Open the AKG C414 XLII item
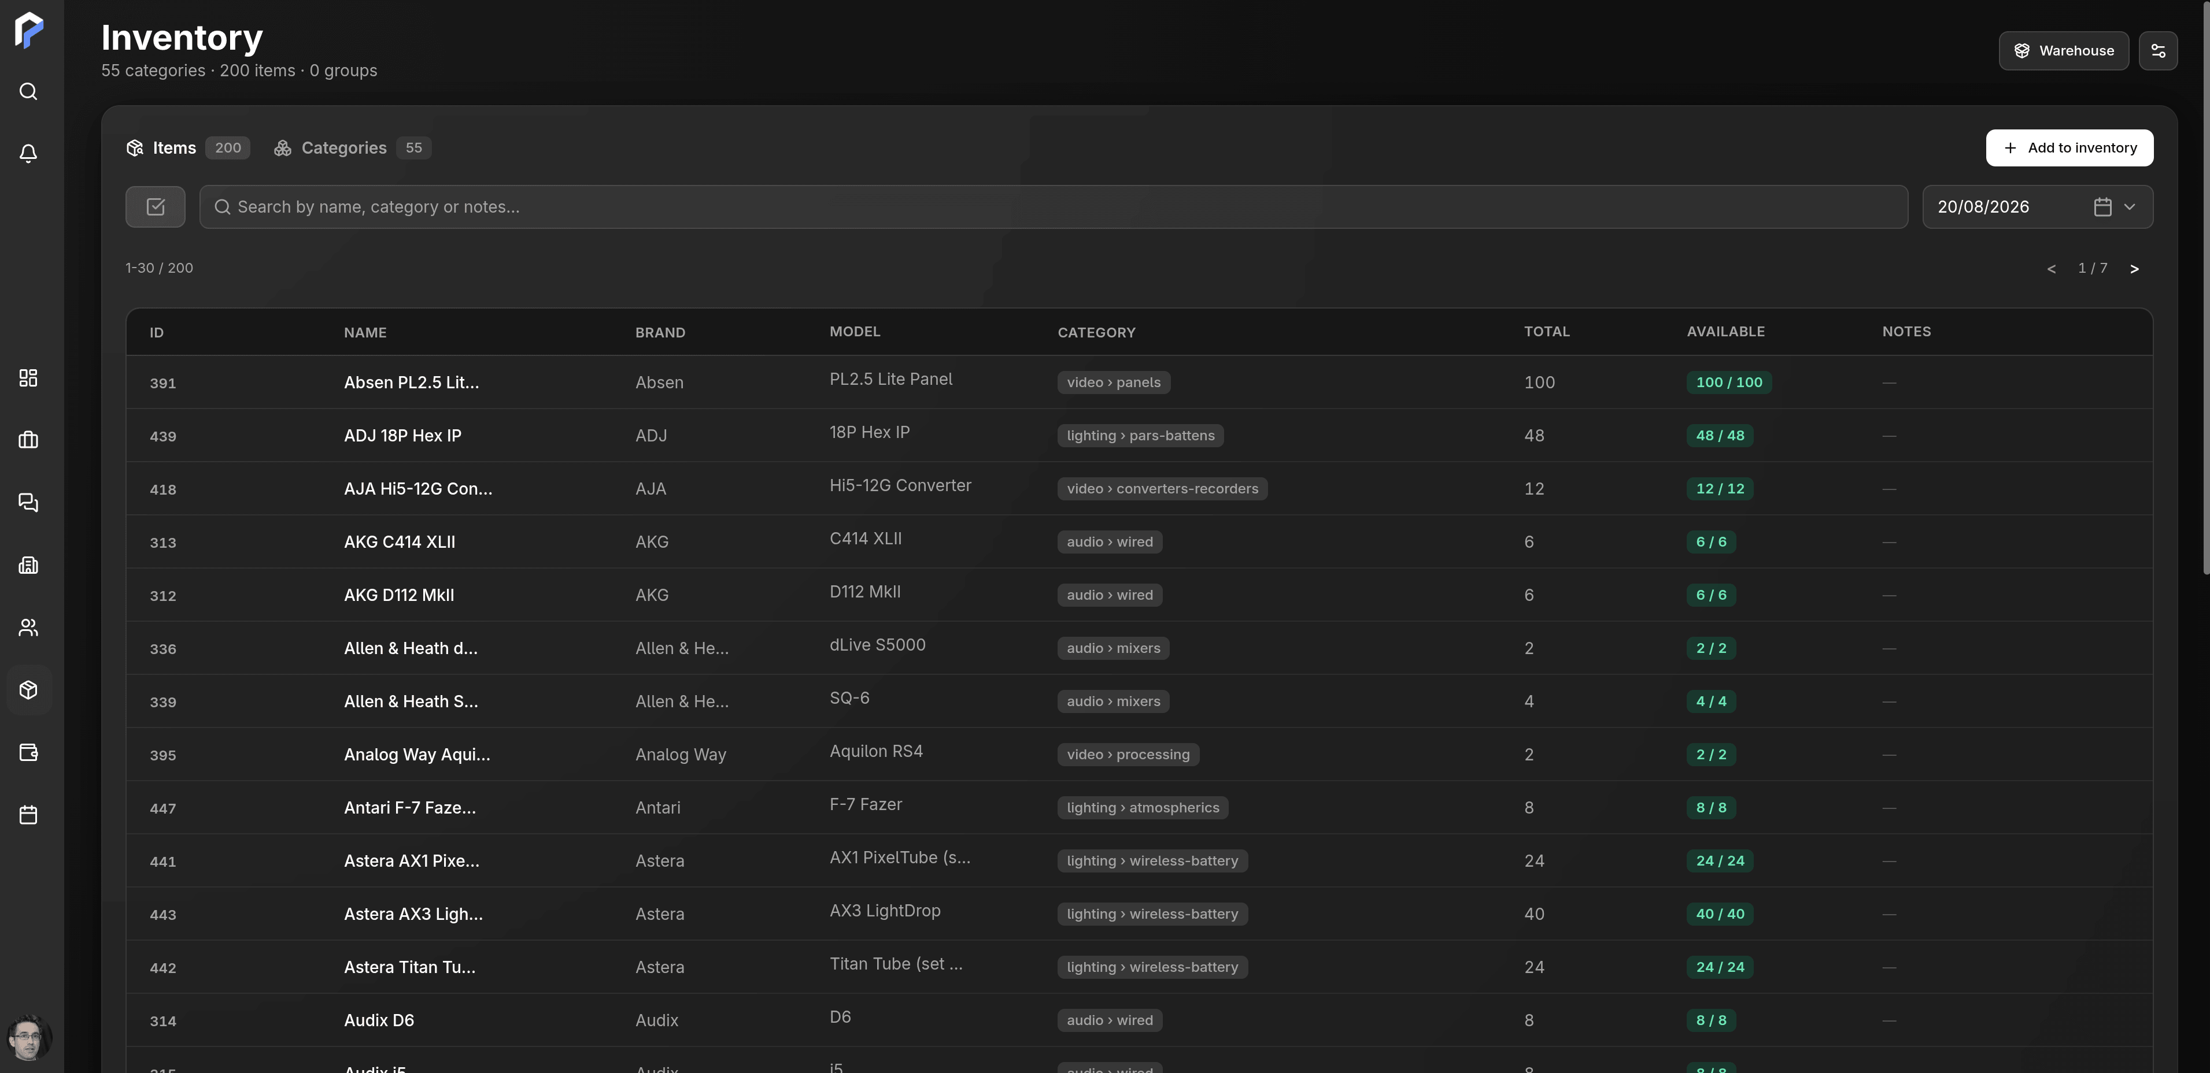 (x=400, y=541)
